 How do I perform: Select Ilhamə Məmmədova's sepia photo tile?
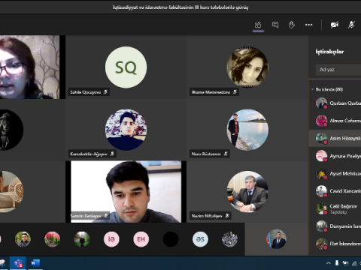click(247, 67)
